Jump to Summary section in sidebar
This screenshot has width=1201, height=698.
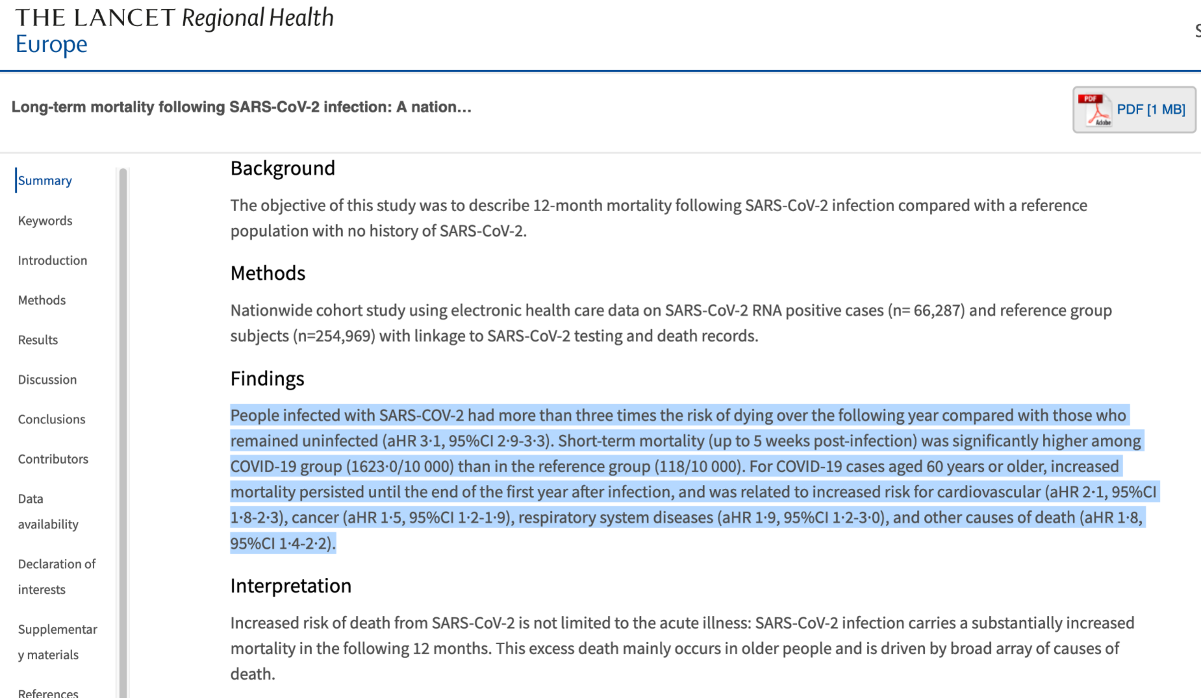click(45, 181)
